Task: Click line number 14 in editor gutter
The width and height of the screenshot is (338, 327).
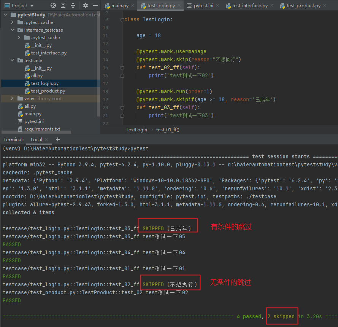Action: [105, 59]
